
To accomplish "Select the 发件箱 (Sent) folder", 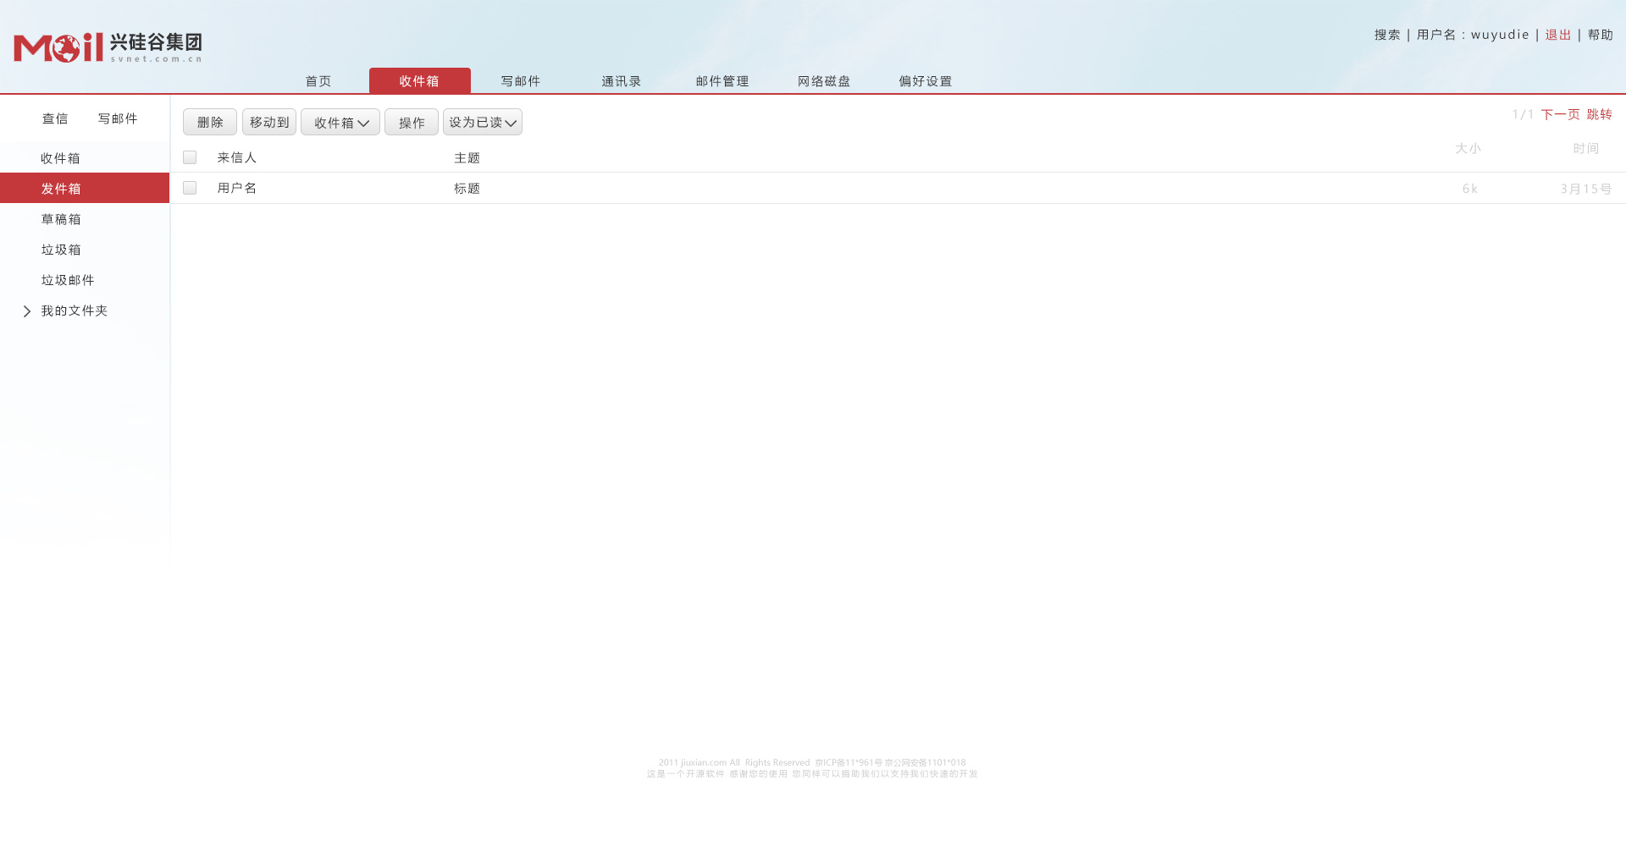I will (x=60, y=188).
